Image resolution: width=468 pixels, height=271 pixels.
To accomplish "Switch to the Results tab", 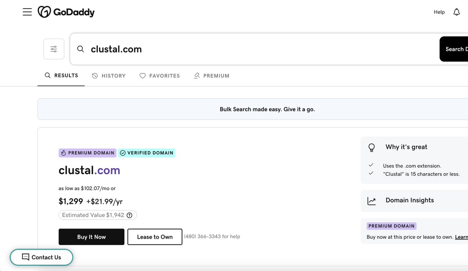I will point(61,76).
